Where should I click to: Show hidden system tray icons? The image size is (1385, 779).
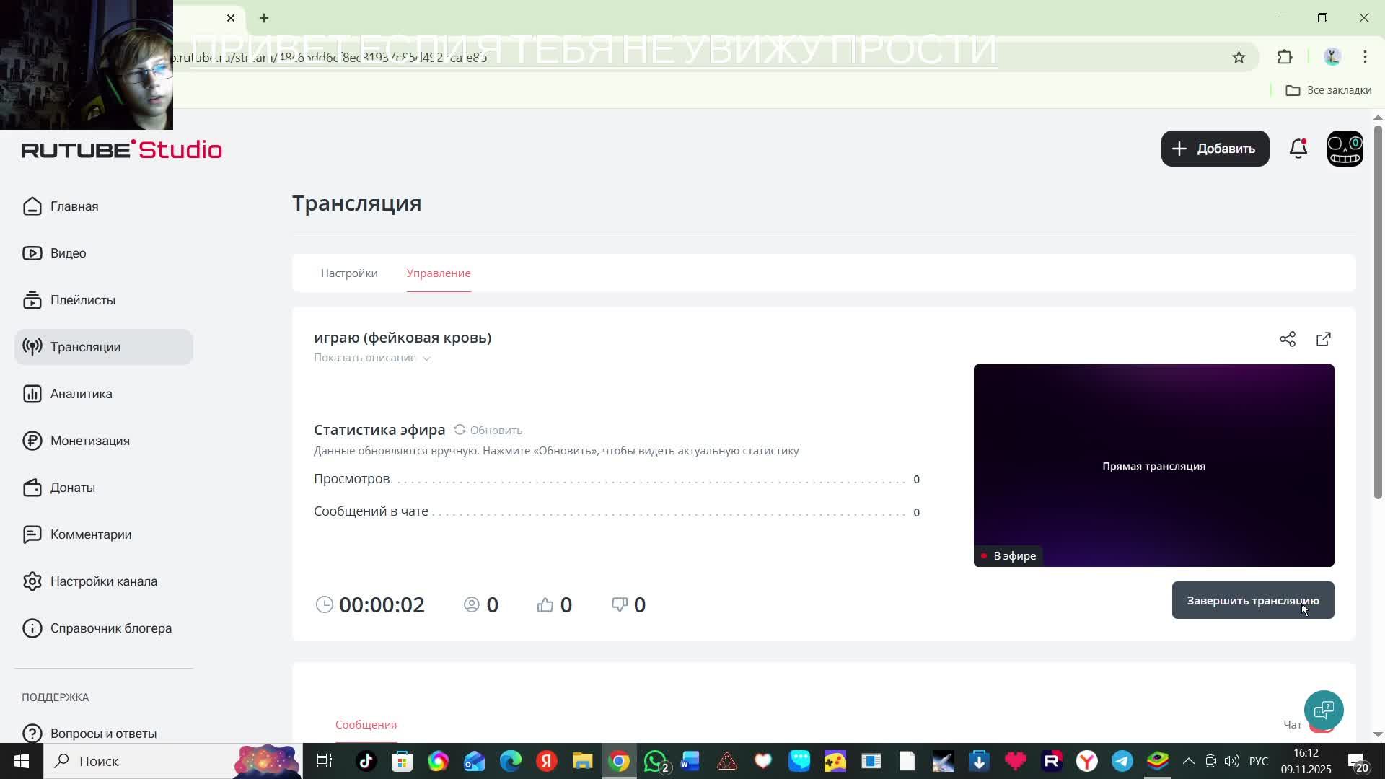[1188, 761]
